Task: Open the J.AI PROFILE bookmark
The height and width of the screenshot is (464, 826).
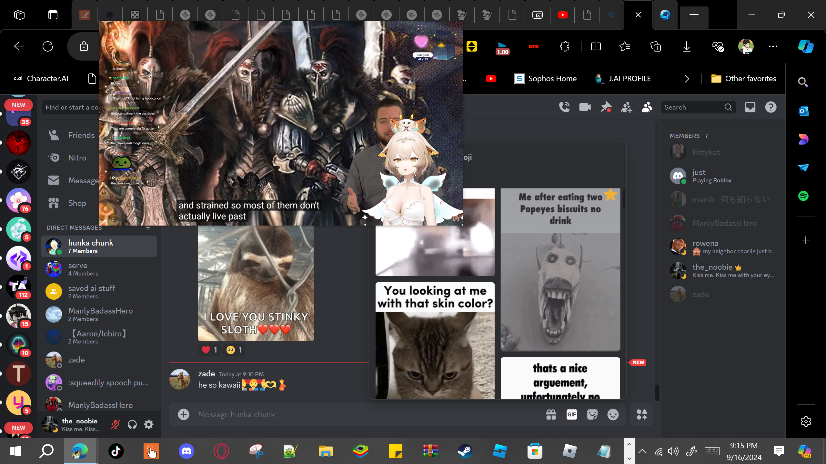Action: tap(623, 79)
